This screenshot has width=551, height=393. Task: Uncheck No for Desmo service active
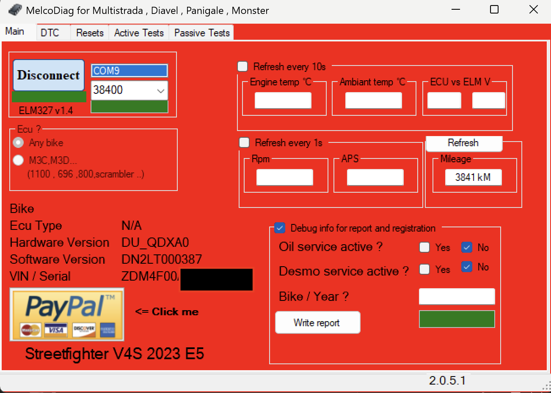[x=467, y=267]
